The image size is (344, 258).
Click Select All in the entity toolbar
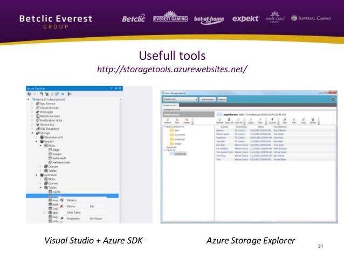229,121
